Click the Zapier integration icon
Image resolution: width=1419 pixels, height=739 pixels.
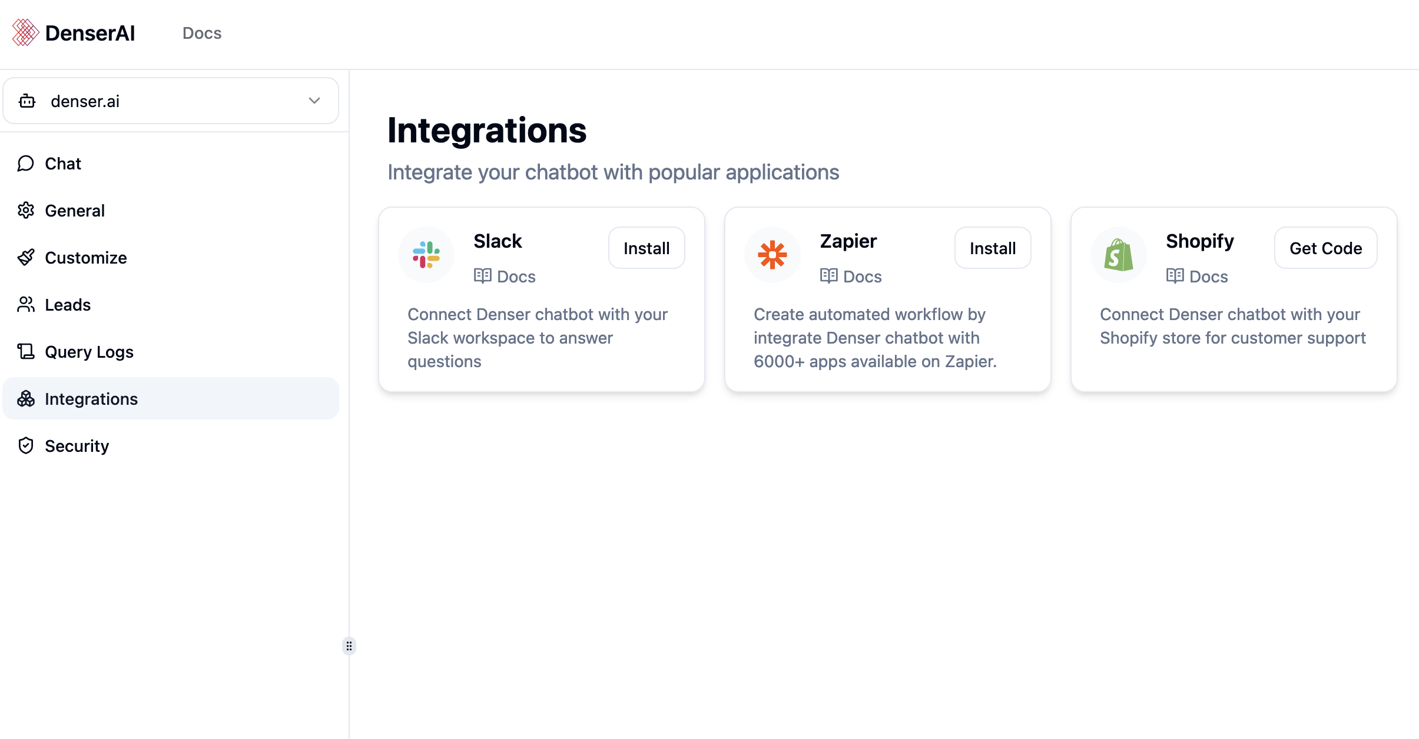[773, 254]
